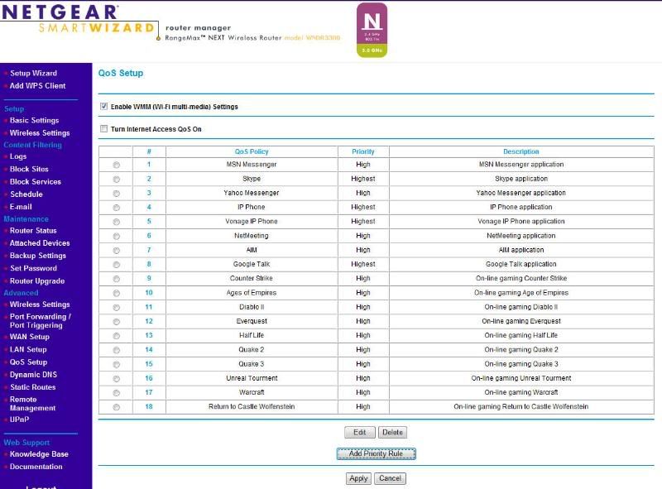The height and width of the screenshot is (489, 662).
Task: Open the Schedule page
Action: pos(26,194)
